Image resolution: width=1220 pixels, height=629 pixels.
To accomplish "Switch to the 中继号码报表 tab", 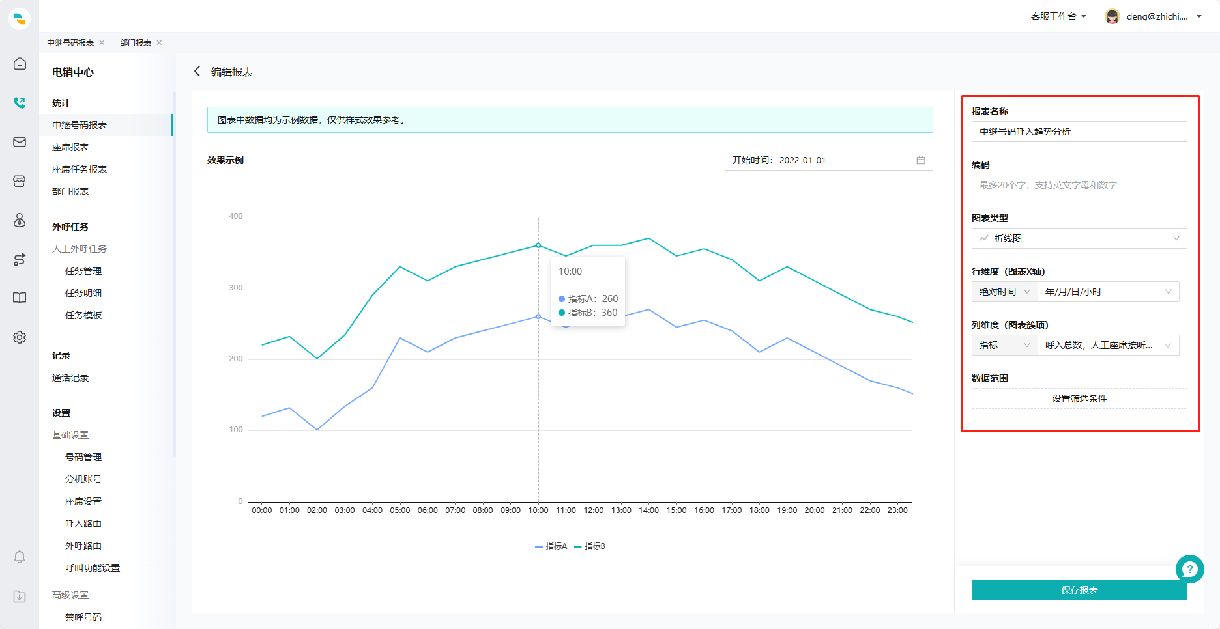I will [70, 42].
